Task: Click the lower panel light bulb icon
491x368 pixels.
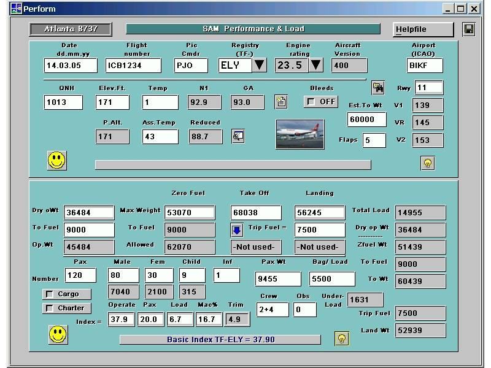Action: (x=342, y=339)
